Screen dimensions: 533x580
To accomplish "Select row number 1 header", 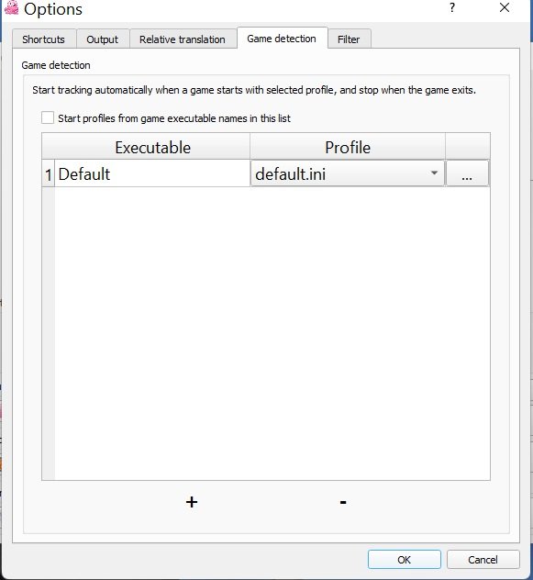I will coord(49,173).
